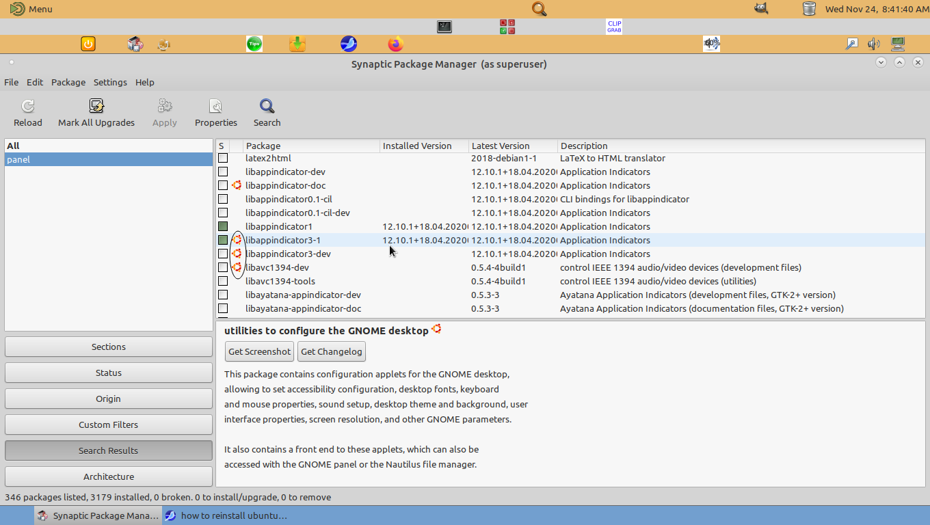This screenshot has width=930, height=525.
Task: Mark the latex2html package checkbox
Action: [x=223, y=158]
